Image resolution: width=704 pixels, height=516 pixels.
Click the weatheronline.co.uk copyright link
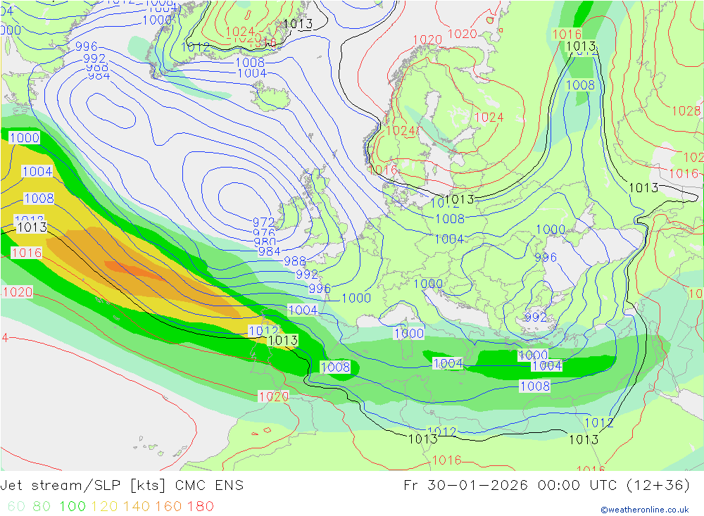click(x=645, y=510)
